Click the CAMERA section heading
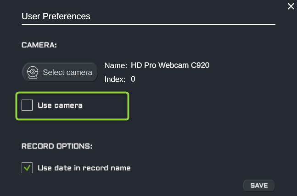The width and height of the screenshot is (297, 196). point(39,45)
